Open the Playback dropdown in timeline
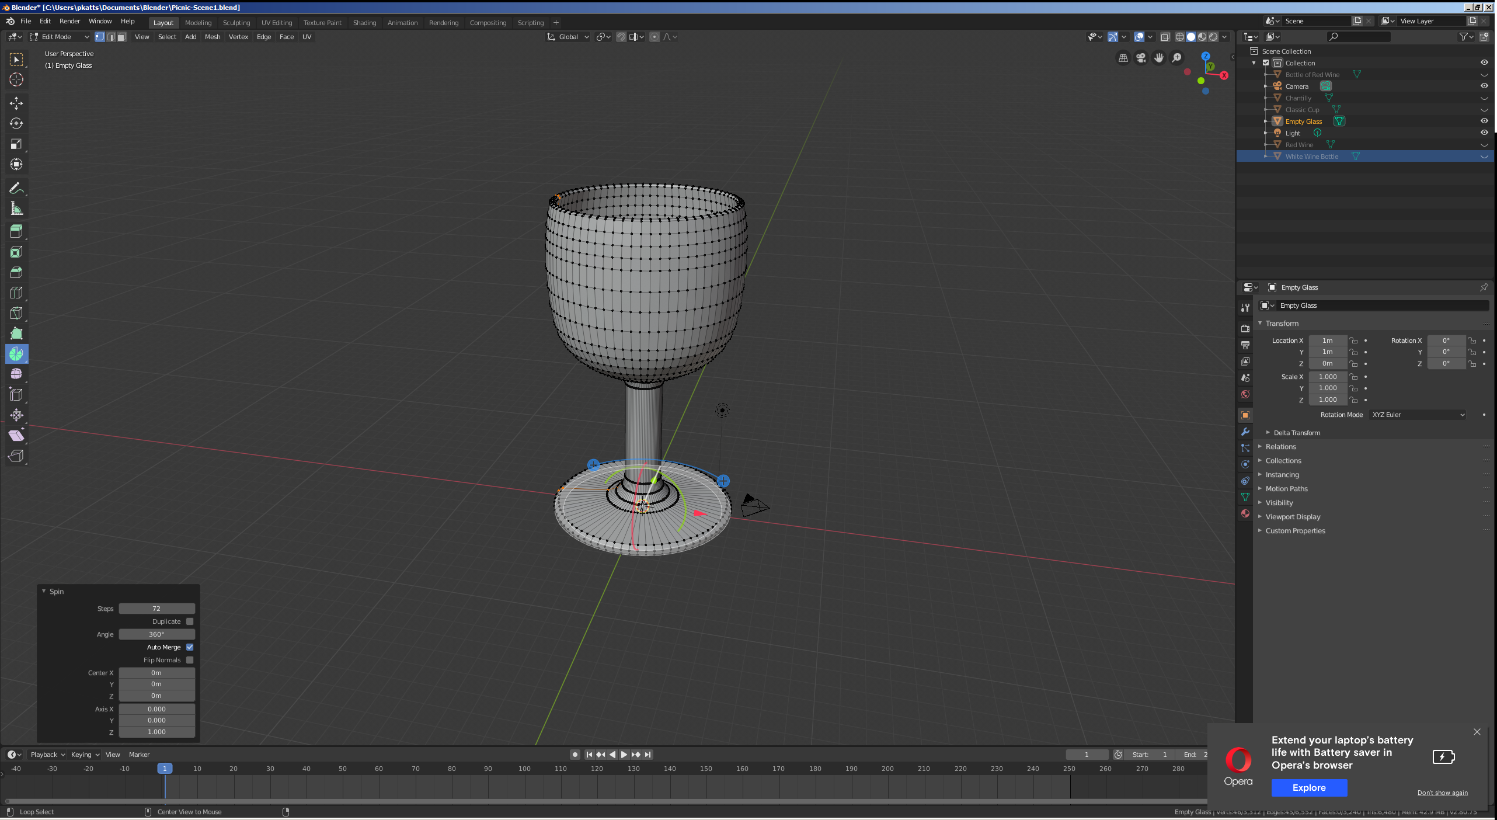This screenshot has height=820, width=1497. 47,755
